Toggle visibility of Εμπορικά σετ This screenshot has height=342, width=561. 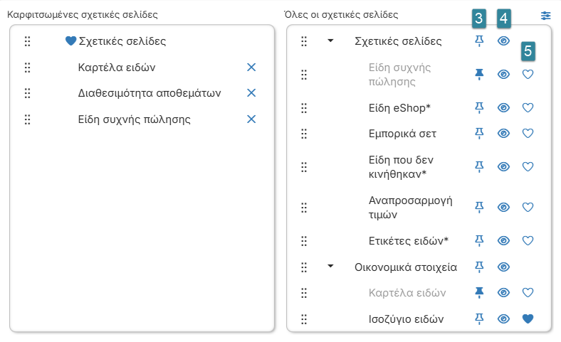(503, 133)
